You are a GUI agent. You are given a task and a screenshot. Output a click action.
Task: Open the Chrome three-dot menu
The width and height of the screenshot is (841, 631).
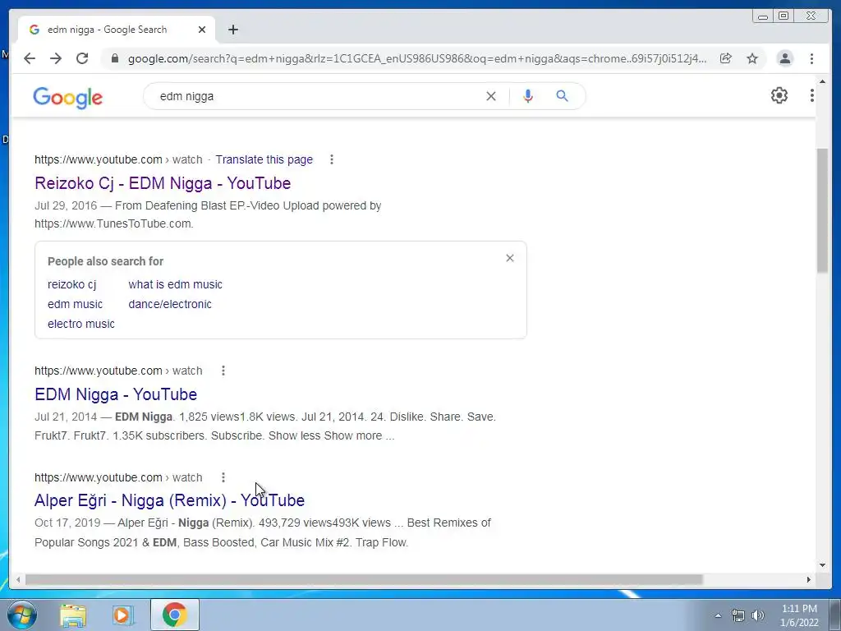[x=811, y=58]
